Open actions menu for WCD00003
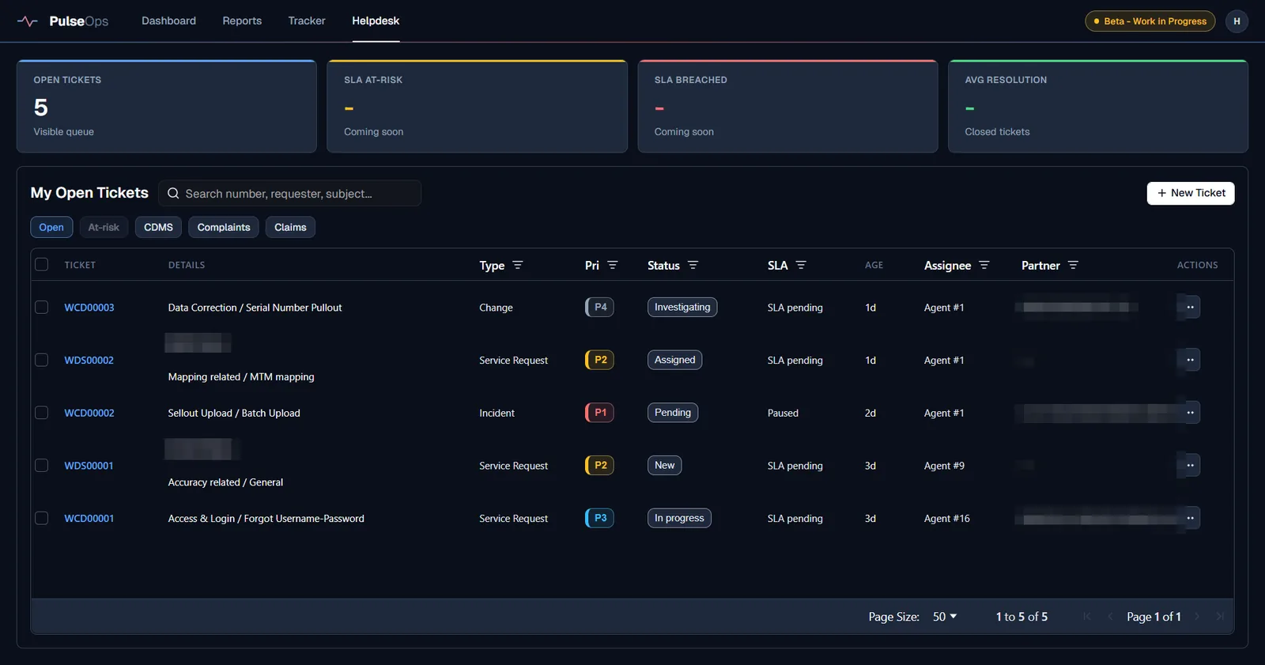The image size is (1265, 665). click(1190, 307)
